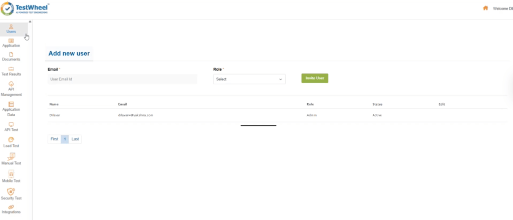Select Manual Test sidebar icon
The width and height of the screenshot is (513, 220).
pos(11,159)
